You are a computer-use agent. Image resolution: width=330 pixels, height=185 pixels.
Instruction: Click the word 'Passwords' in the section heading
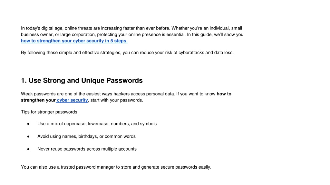[x=124, y=80]
